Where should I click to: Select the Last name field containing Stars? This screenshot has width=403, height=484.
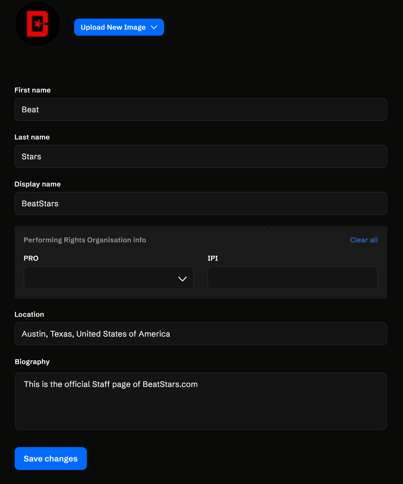point(201,157)
